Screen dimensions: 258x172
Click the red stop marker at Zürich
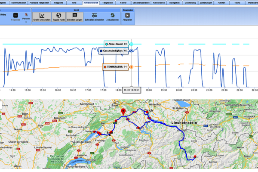(147, 112)
